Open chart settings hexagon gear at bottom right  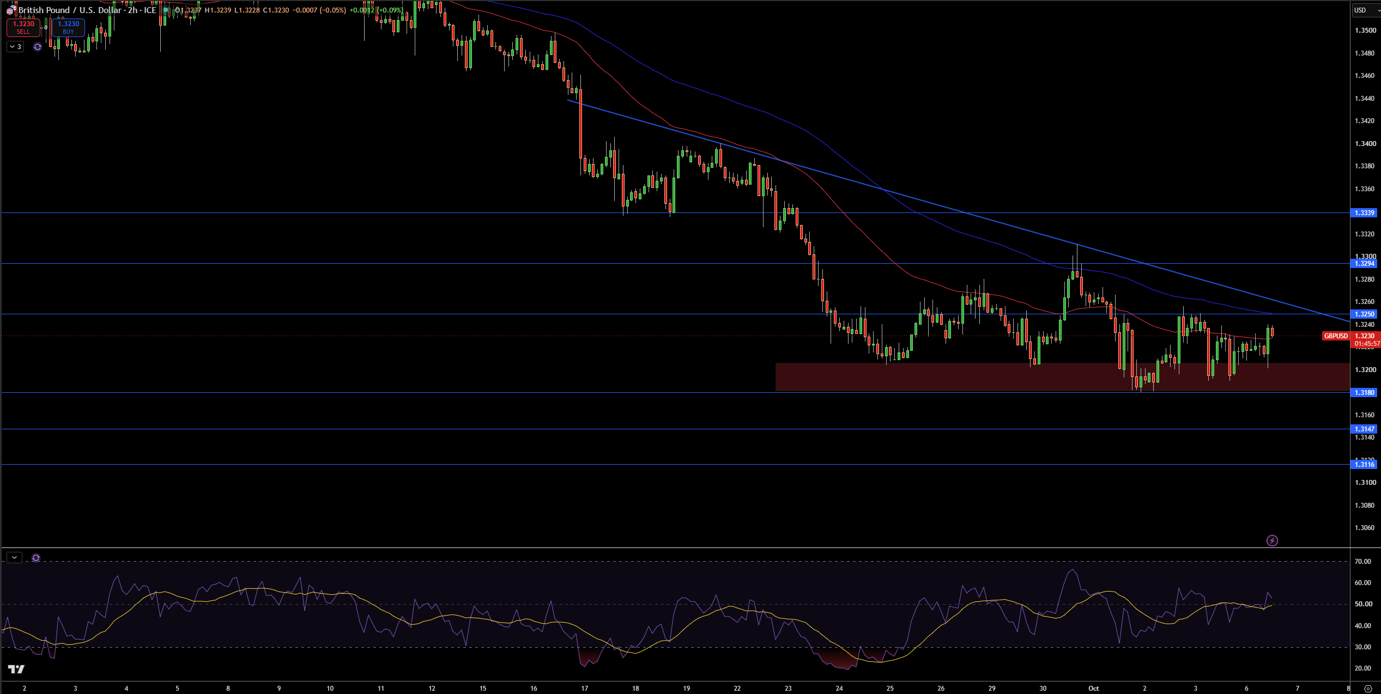pyautogui.click(x=1368, y=689)
